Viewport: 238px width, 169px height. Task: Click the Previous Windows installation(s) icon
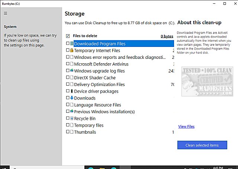(x=72, y=111)
